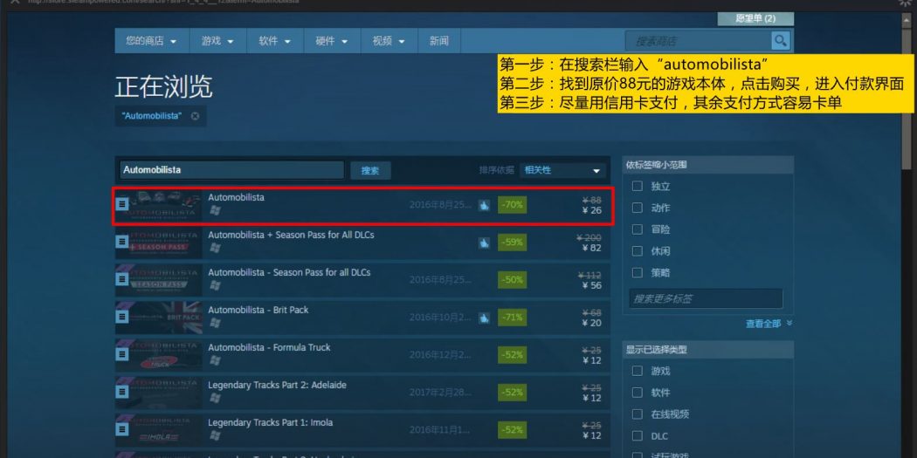Screen dimensions: 917x458
Task: Open Automobilista - Formula Truck result
Action: 269,347
